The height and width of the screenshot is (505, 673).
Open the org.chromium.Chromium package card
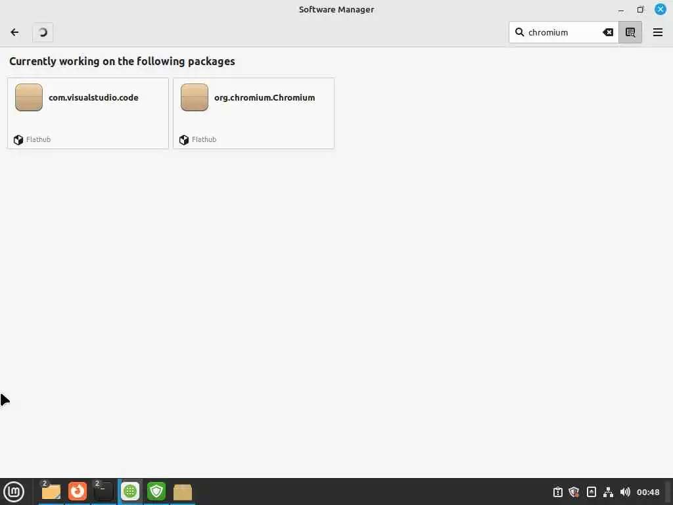[254, 113]
